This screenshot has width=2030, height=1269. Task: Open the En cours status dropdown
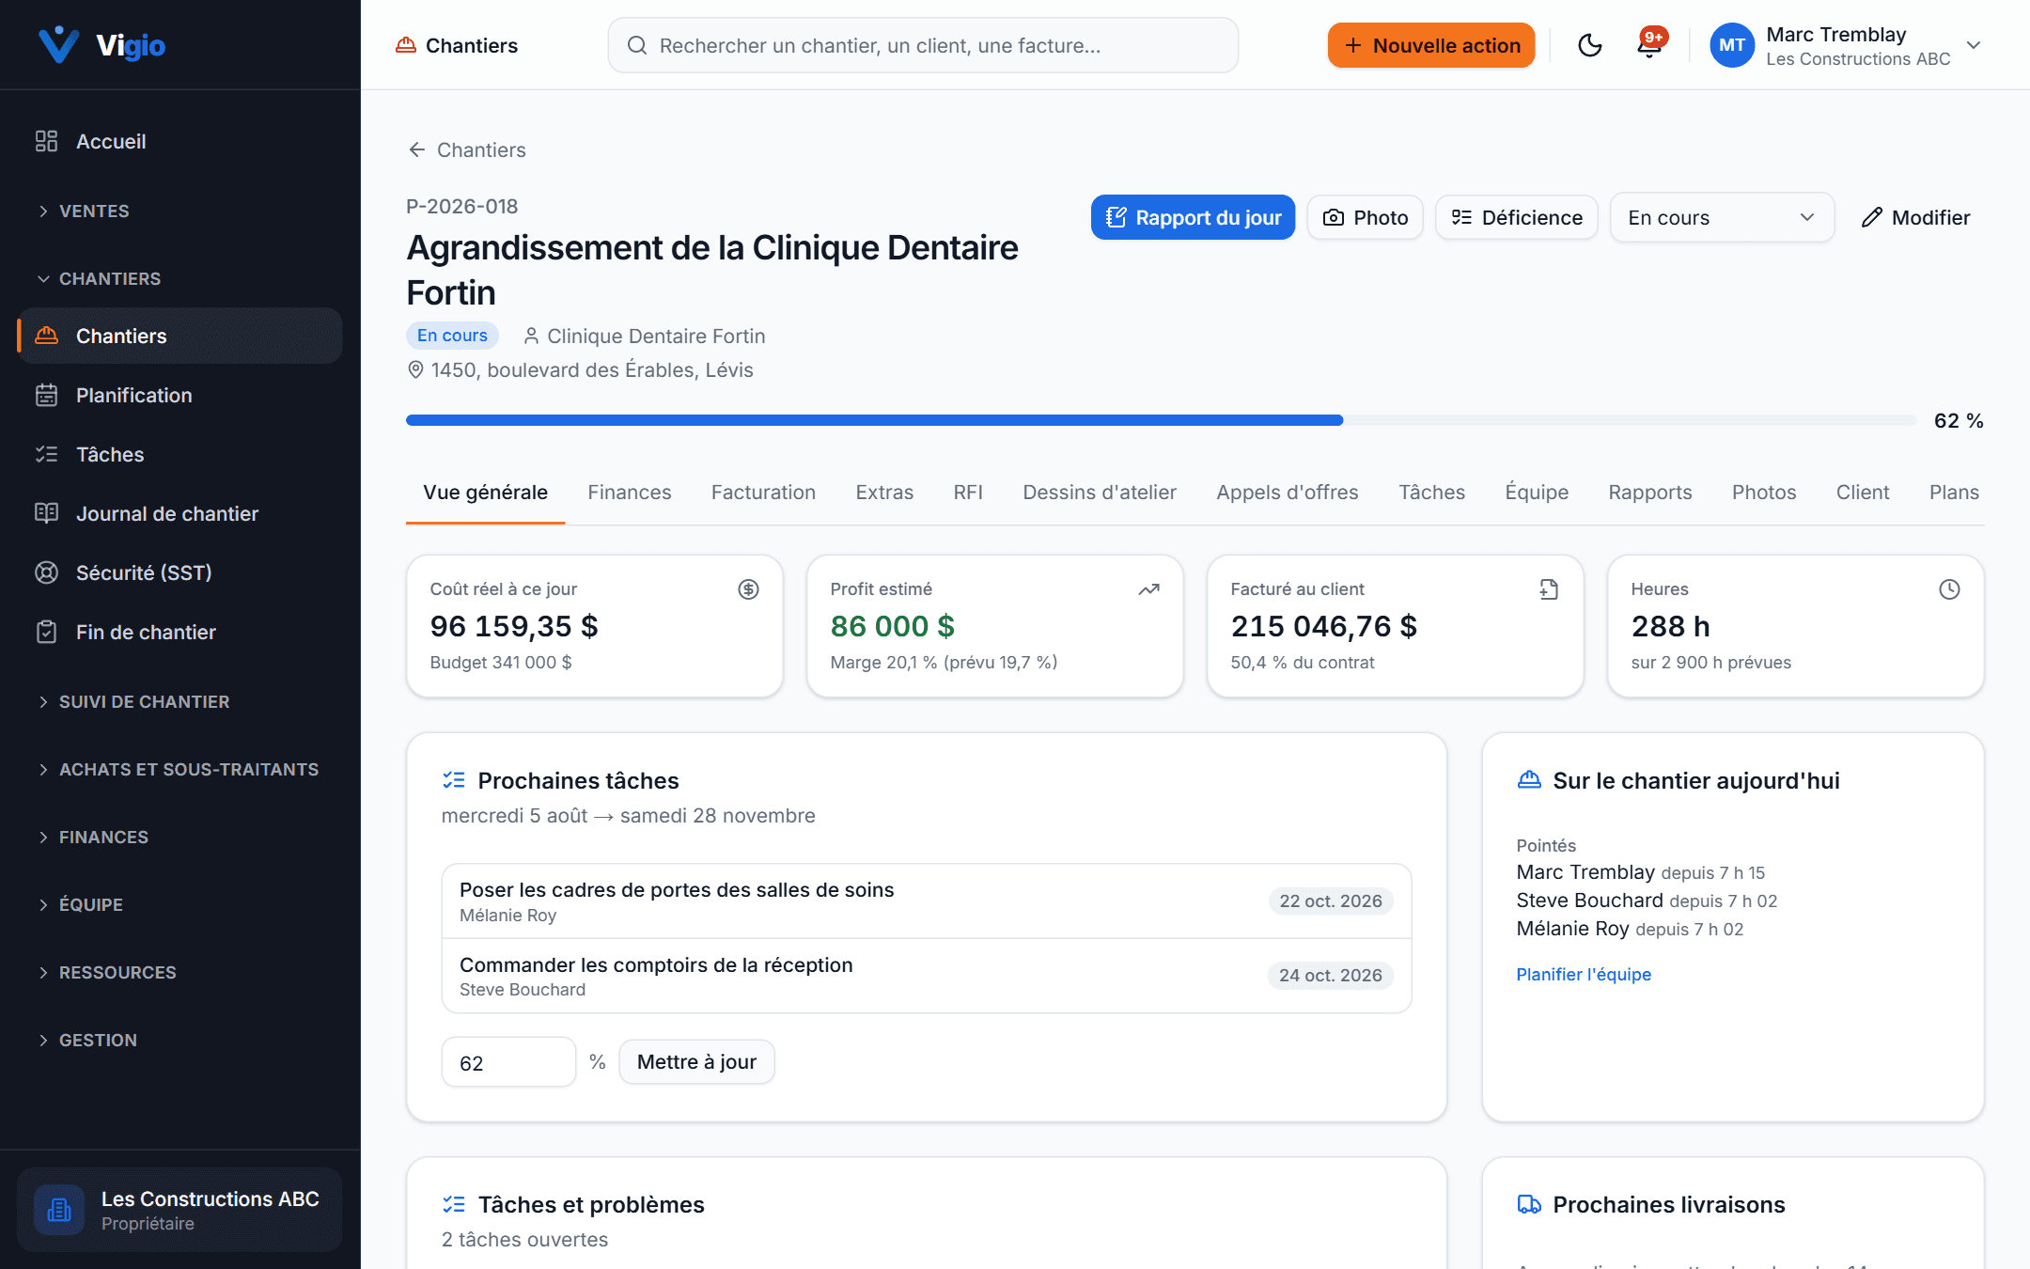click(x=1722, y=217)
